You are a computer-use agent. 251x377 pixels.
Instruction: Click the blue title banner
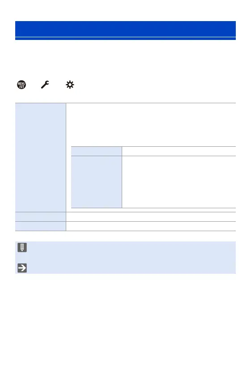pos(125,29)
